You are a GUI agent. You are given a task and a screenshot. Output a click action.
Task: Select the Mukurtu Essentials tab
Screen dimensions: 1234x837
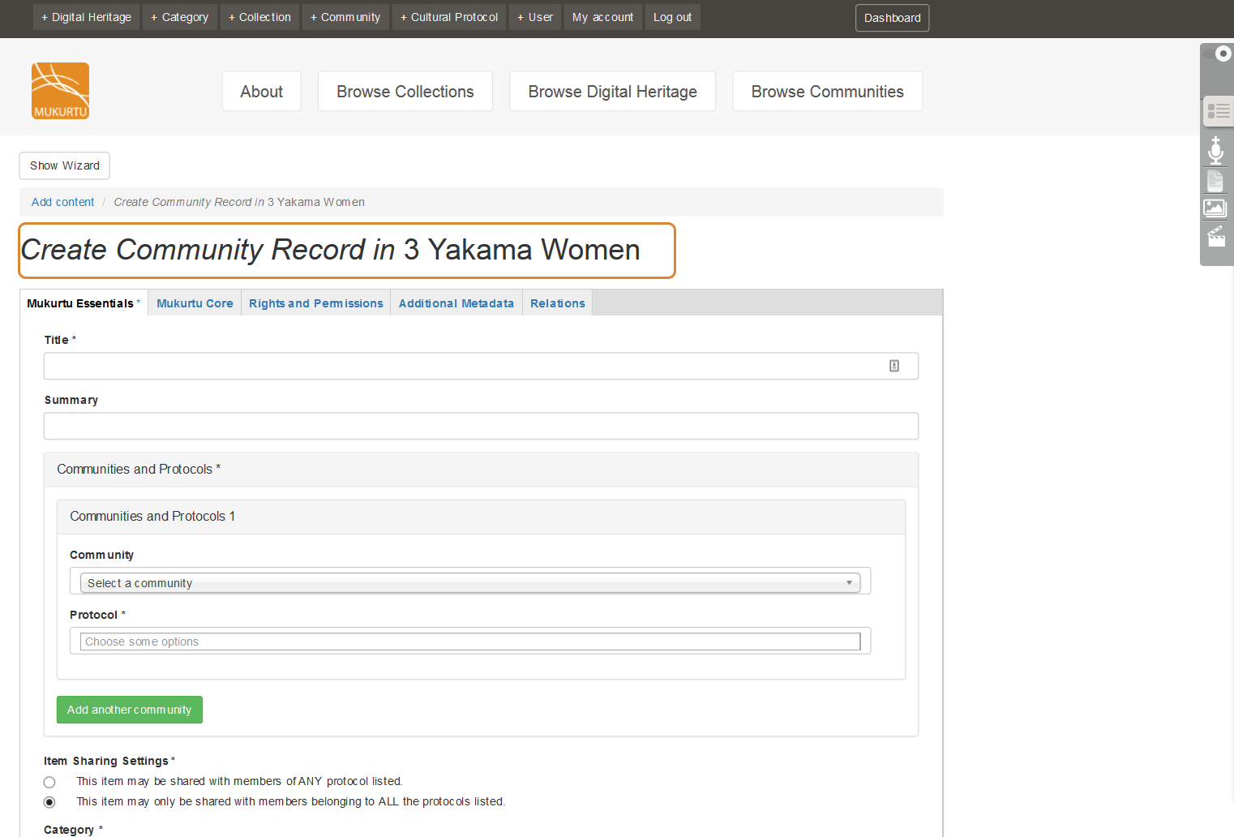tap(84, 303)
